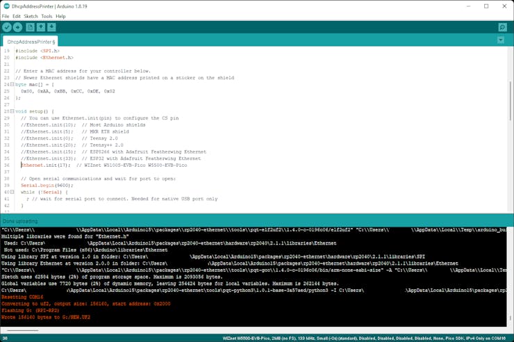This screenshot has height=342, width=514.
Task: Click 'Using library Ethernet at version' line
Action: click(x=229, y=263)
